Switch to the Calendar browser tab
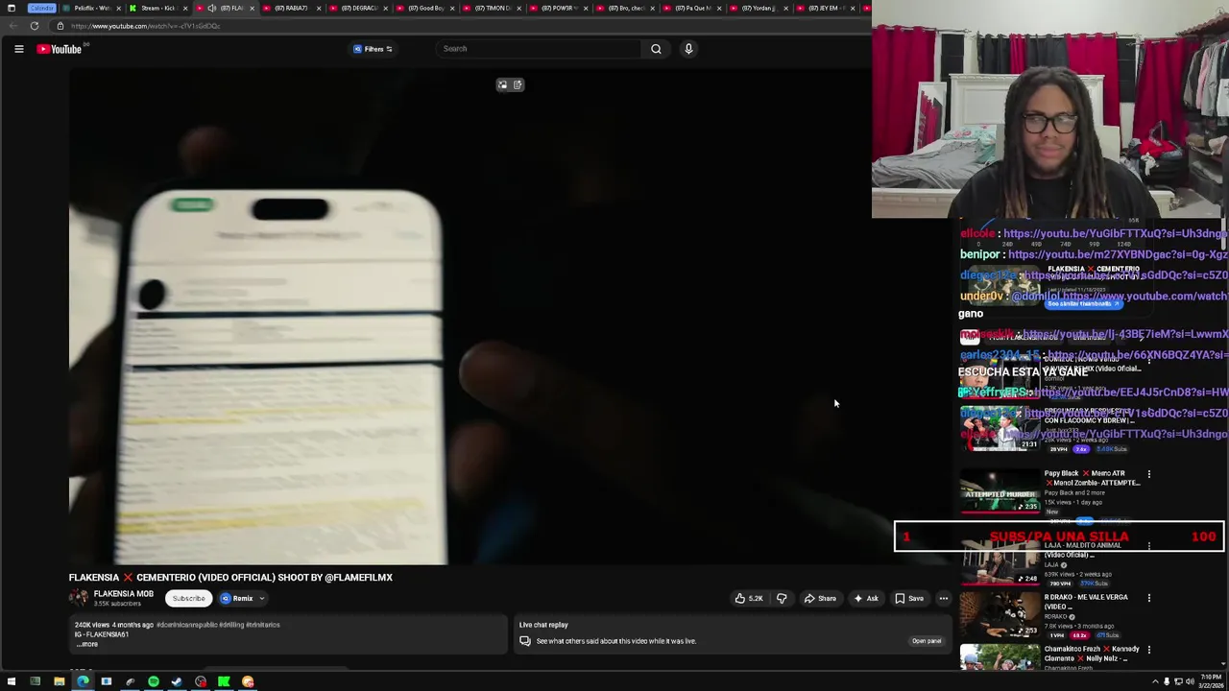This screenshot has height=691, width=1229. pyautogui.click(x=41, y=8)
